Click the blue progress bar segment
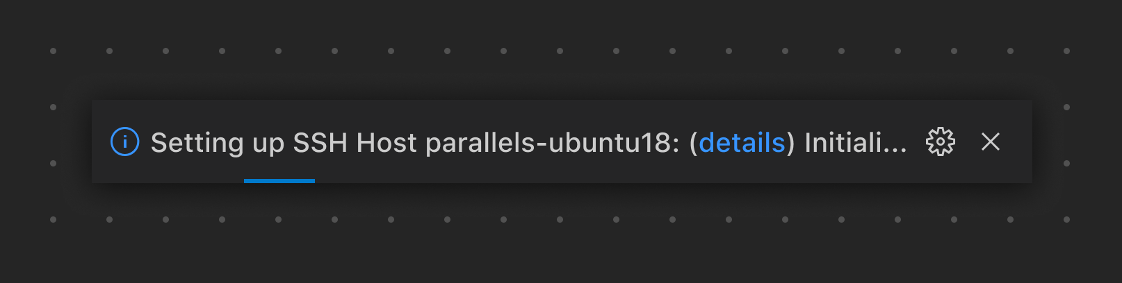The height and width of the screenshot is (283, 1122). pyautogui.click(x=279, y=181)
